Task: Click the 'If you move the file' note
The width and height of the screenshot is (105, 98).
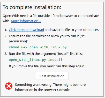Action: pos(47,66)
